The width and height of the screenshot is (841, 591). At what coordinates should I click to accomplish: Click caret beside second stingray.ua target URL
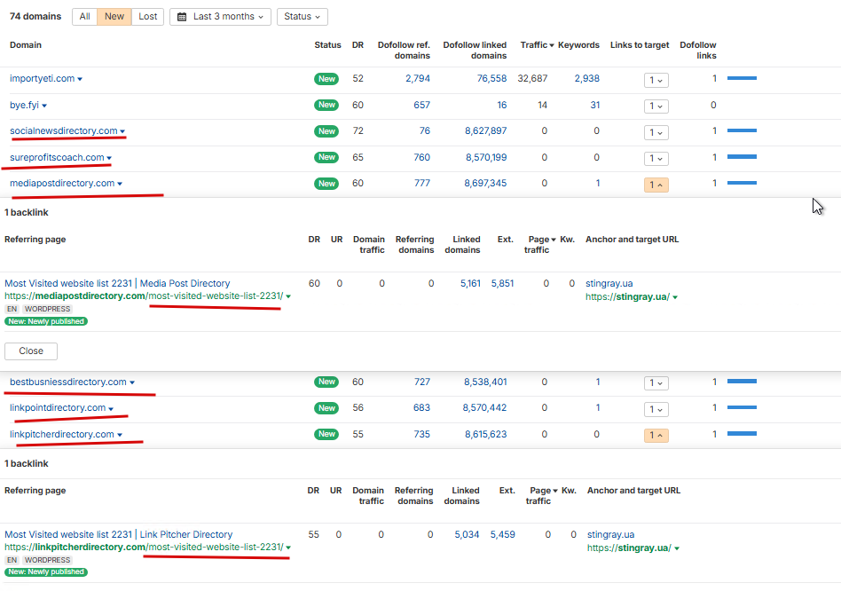[x=677, y=548]
